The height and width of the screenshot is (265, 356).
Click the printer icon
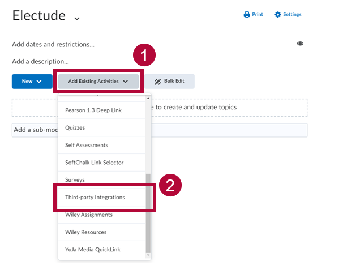click(247, 15)
